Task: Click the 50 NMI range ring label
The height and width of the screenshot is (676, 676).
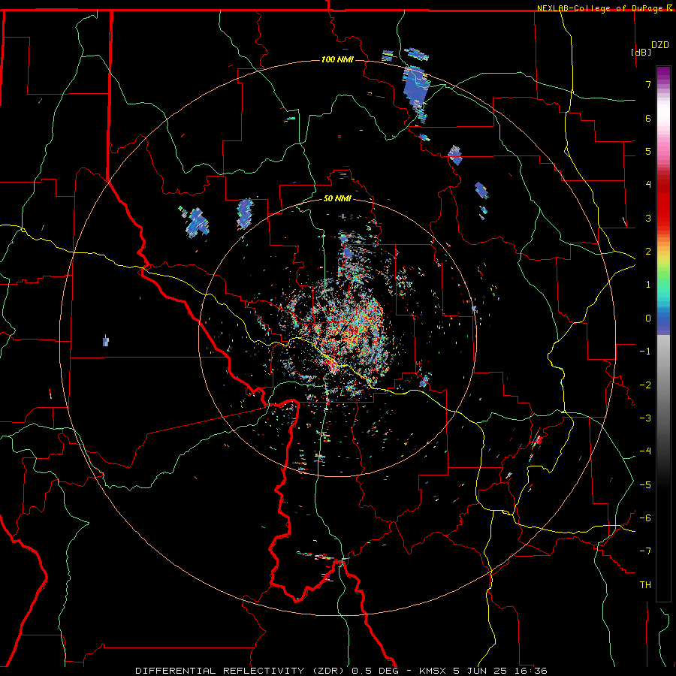Action: click(337, 198)
